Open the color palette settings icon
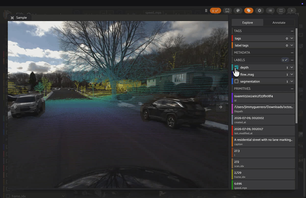The width and height of the screenshot is (306, 198). [238, 10]
